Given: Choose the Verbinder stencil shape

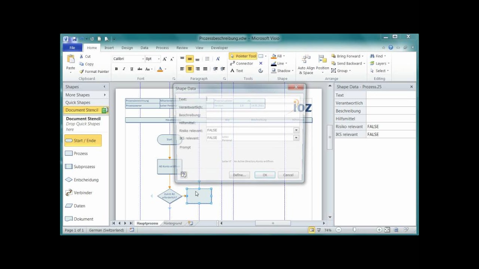Looking at the screenshot, I should 79,193.
